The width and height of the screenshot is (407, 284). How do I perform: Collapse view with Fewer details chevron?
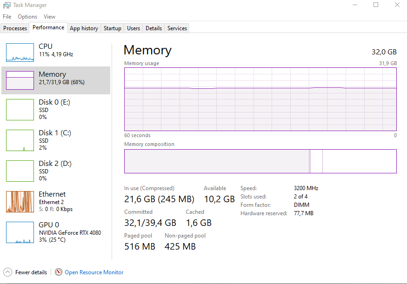[8, 272]
